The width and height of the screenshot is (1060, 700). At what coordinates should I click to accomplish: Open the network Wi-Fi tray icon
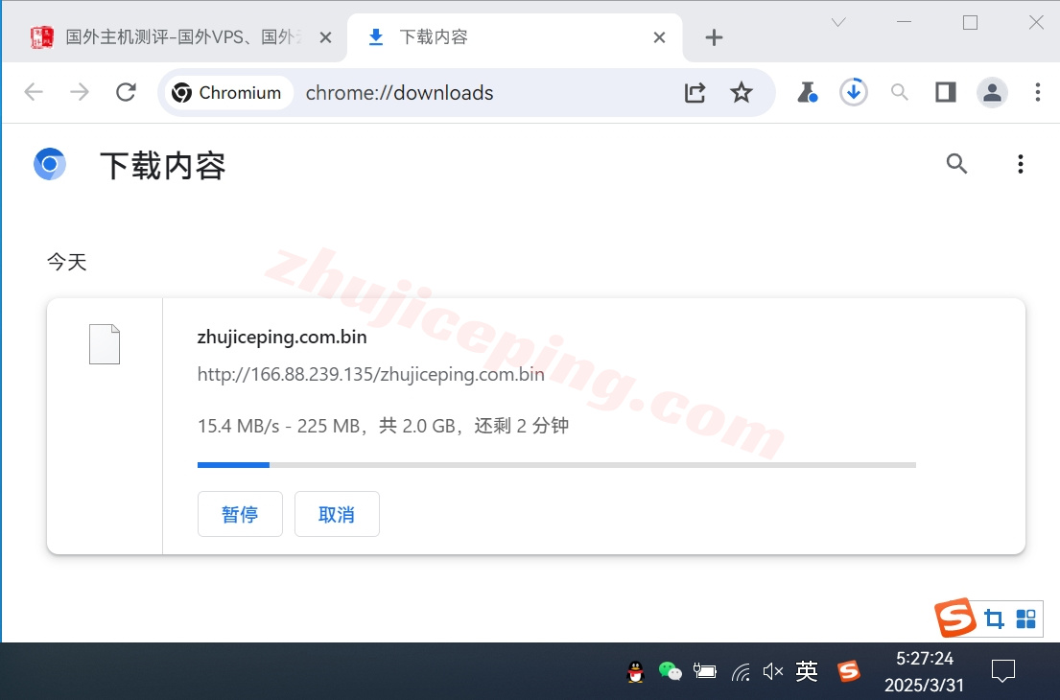coord(741,671)
